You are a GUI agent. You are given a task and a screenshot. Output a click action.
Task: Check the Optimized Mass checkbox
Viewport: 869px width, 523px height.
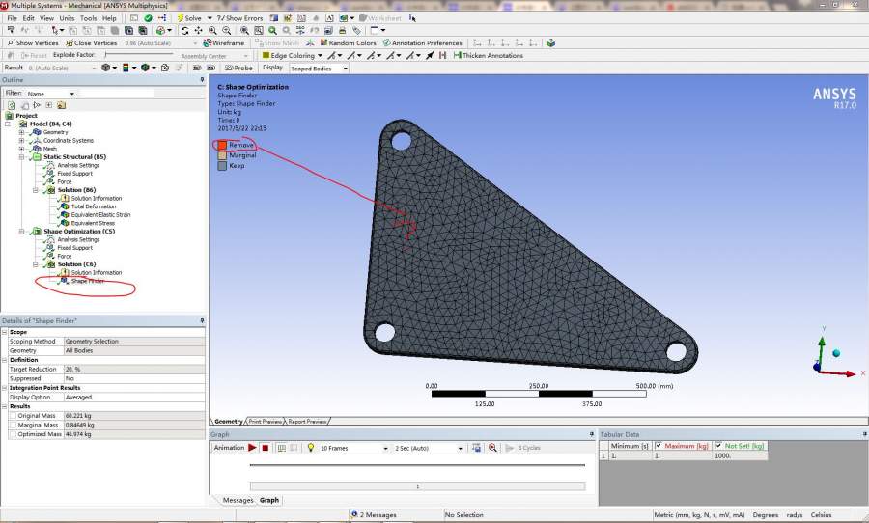tap(13, 435)
